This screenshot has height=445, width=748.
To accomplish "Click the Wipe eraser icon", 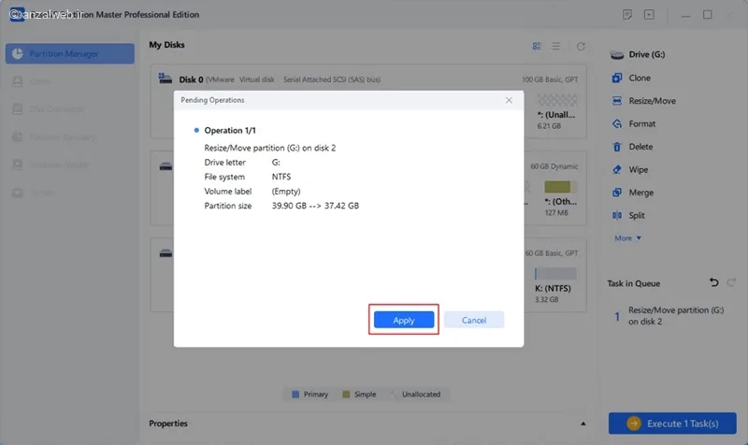I will [617, 169].
